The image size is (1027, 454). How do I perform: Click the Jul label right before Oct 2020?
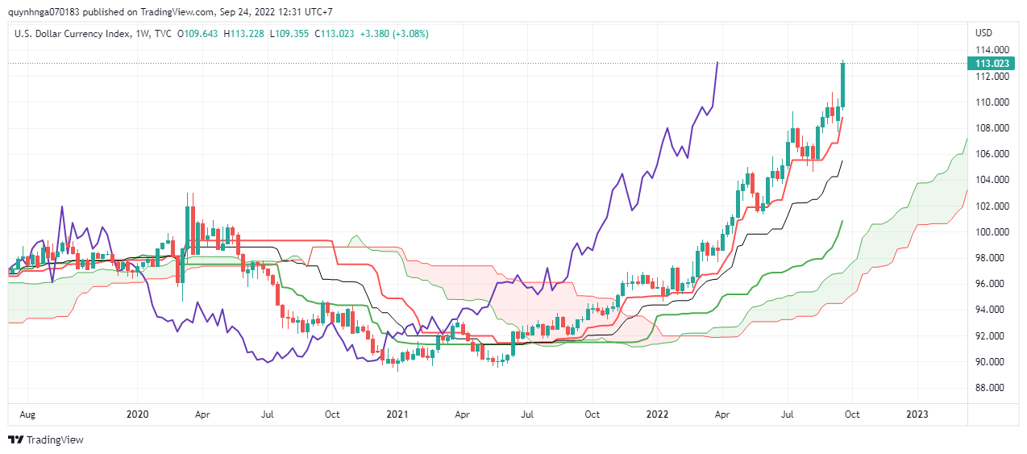[267, 414]
